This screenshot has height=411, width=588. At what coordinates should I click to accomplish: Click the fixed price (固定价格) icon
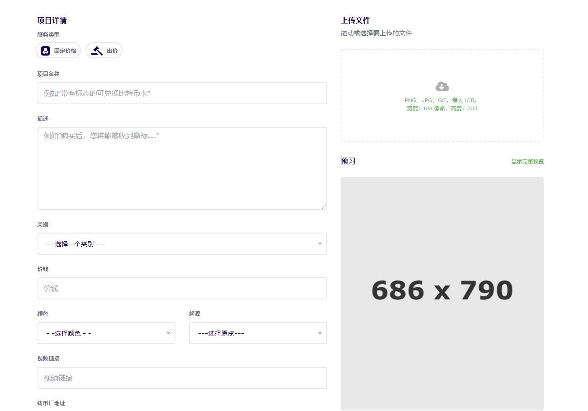45,51
